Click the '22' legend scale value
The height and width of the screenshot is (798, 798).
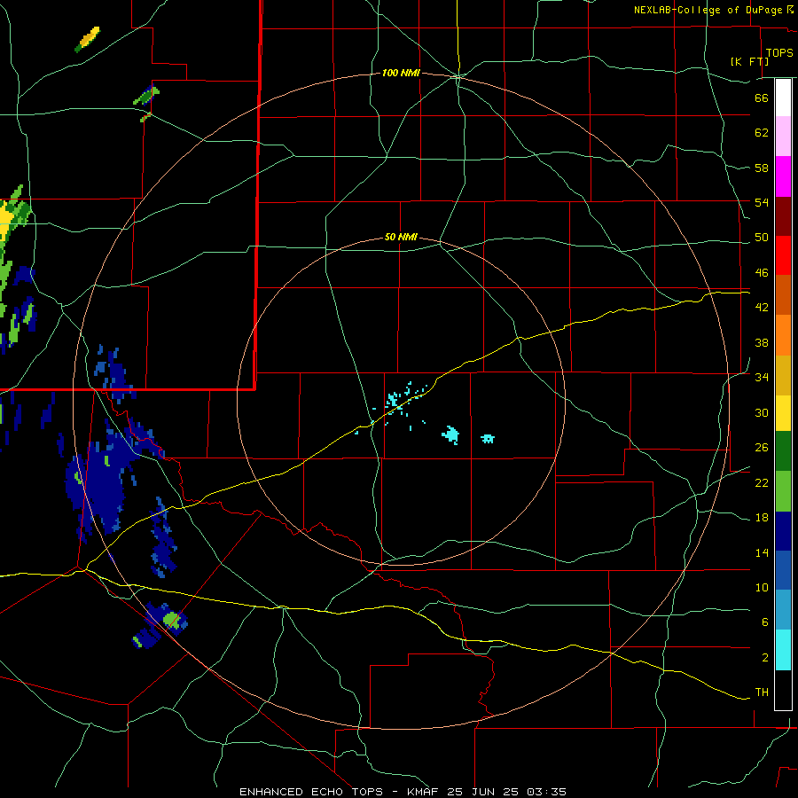point(762,482)
